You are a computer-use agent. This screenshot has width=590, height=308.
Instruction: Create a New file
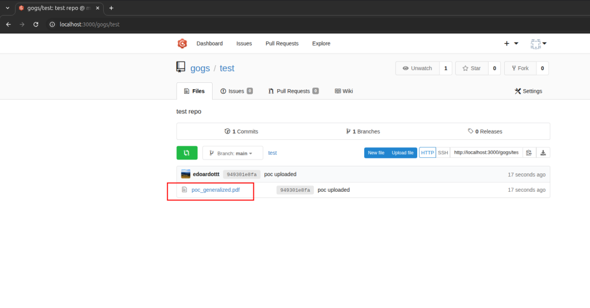click(x=376, y=153)
